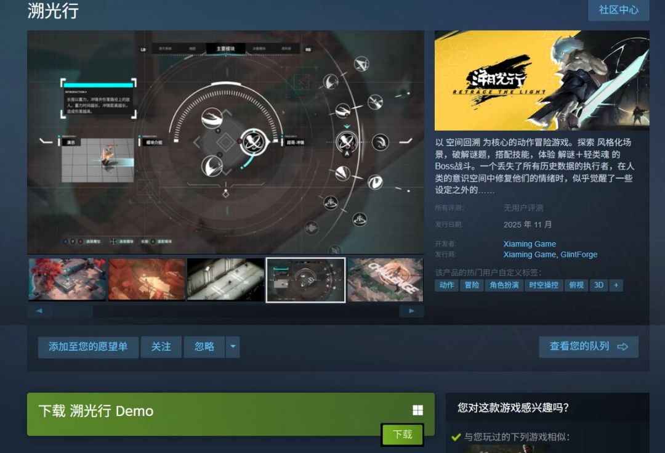Click the game capsule header image
Image resolution: width=665 pixels, height=453 pixels.
pyautogui.click(x=542, y=80)
